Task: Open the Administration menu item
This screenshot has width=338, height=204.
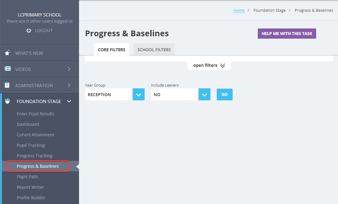Action: 40,85
